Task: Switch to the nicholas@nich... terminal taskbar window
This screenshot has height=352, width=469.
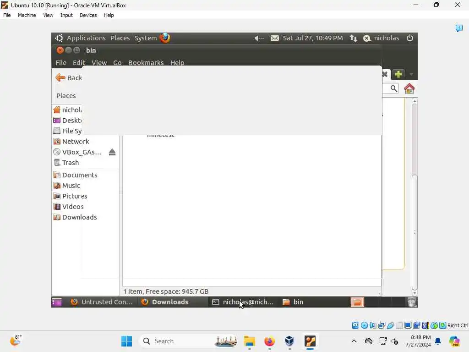Action: [x=243, y=302]
